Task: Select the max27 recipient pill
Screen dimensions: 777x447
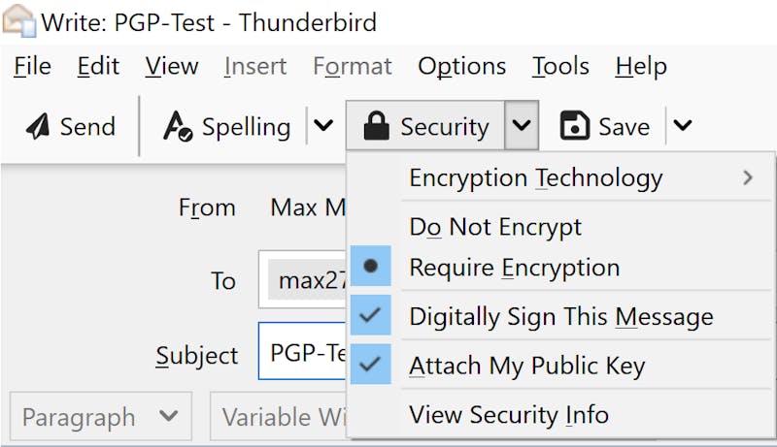Action: click(308, 280)
